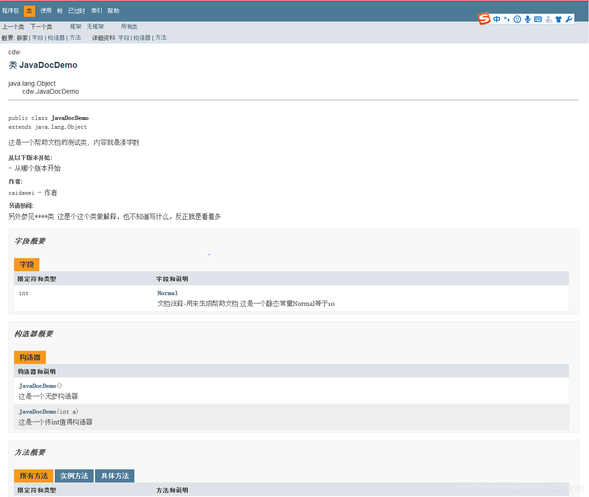This screenshot has height=497, width=589.
Task: Click the int type cell in 字段 table
Action: [23, 293]
